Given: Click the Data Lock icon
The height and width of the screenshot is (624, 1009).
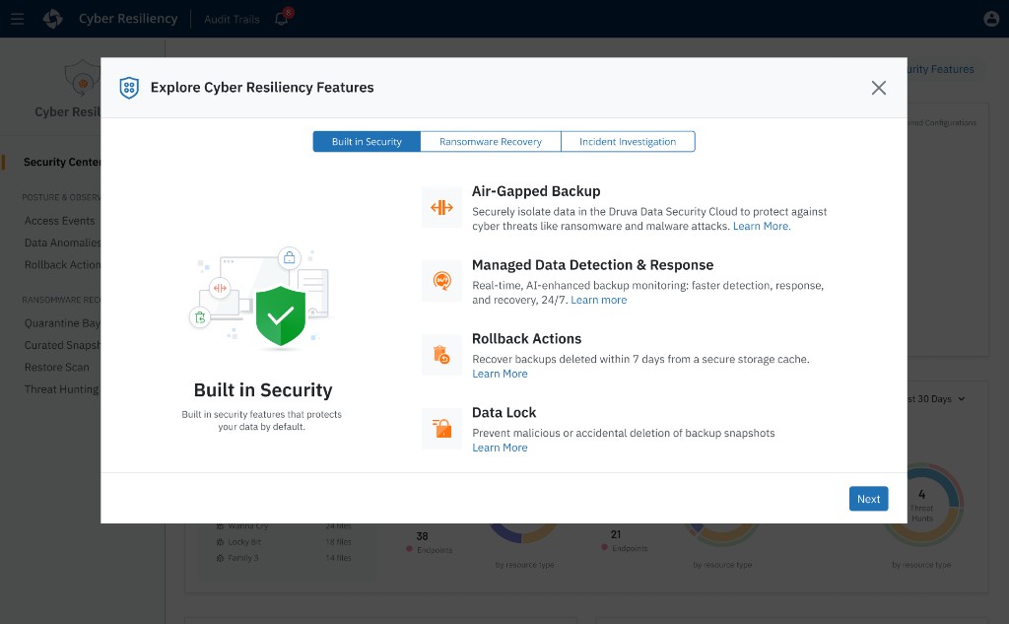Looking at the screenshot, I should 442,428.
